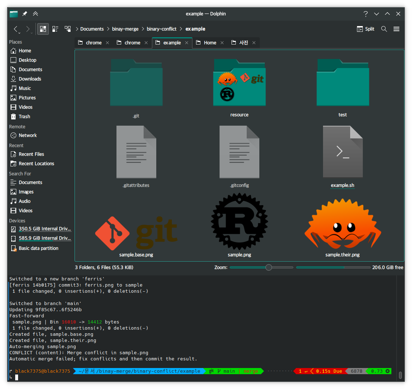412x389 pixels.
Task: Select the example tab
Action: point(172,43)
